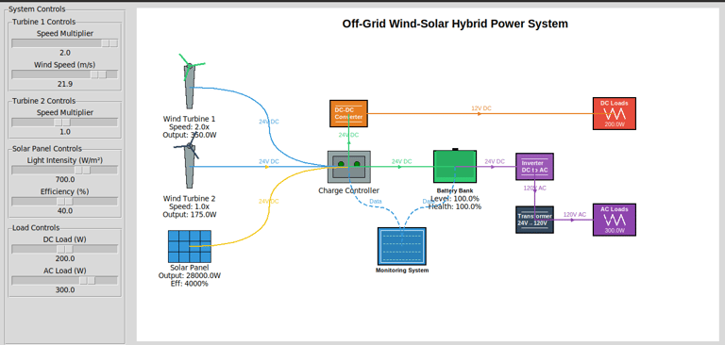Select the orange DC-DC Converter block

(x=348, y=113)
